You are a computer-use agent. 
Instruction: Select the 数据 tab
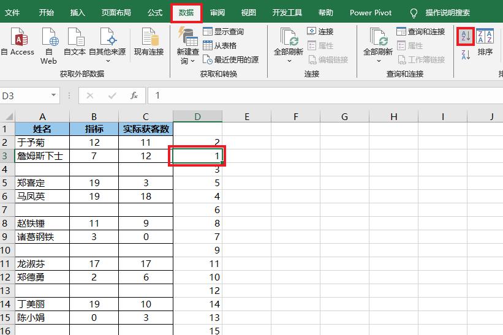(186, 12)
